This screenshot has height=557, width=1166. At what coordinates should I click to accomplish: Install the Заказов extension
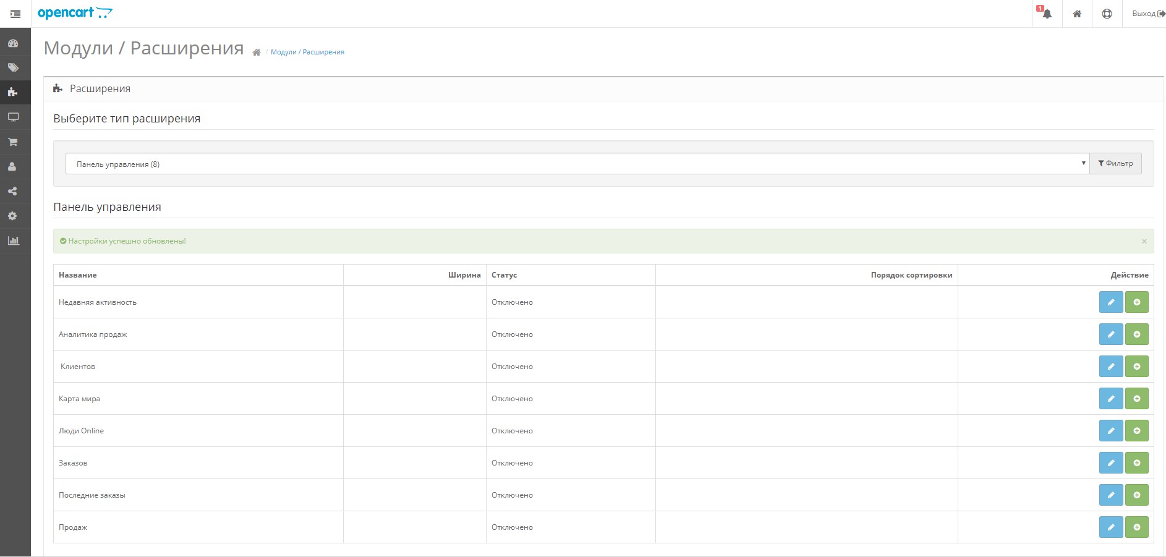(1136, 463)
